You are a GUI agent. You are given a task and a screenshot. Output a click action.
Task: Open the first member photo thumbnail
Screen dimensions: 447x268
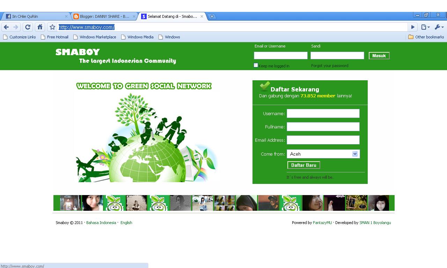pyautogui.click(x=70, y=203)
